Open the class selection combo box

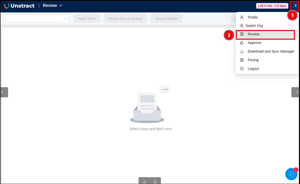[x=37, y=19]
